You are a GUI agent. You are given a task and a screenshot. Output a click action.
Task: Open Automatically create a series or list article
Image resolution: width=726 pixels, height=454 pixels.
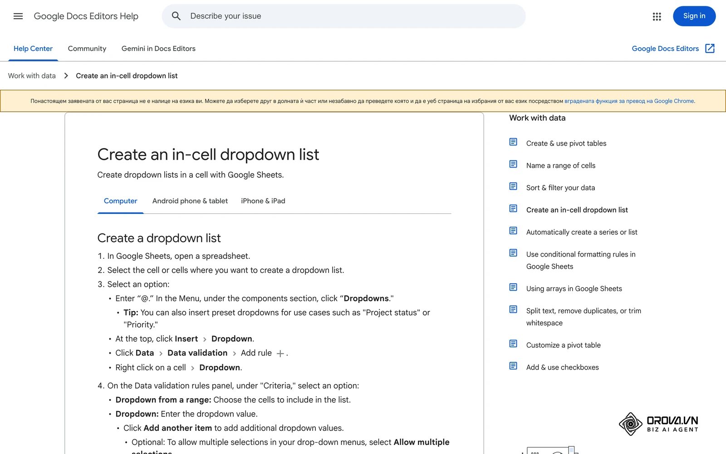(582, 232)
